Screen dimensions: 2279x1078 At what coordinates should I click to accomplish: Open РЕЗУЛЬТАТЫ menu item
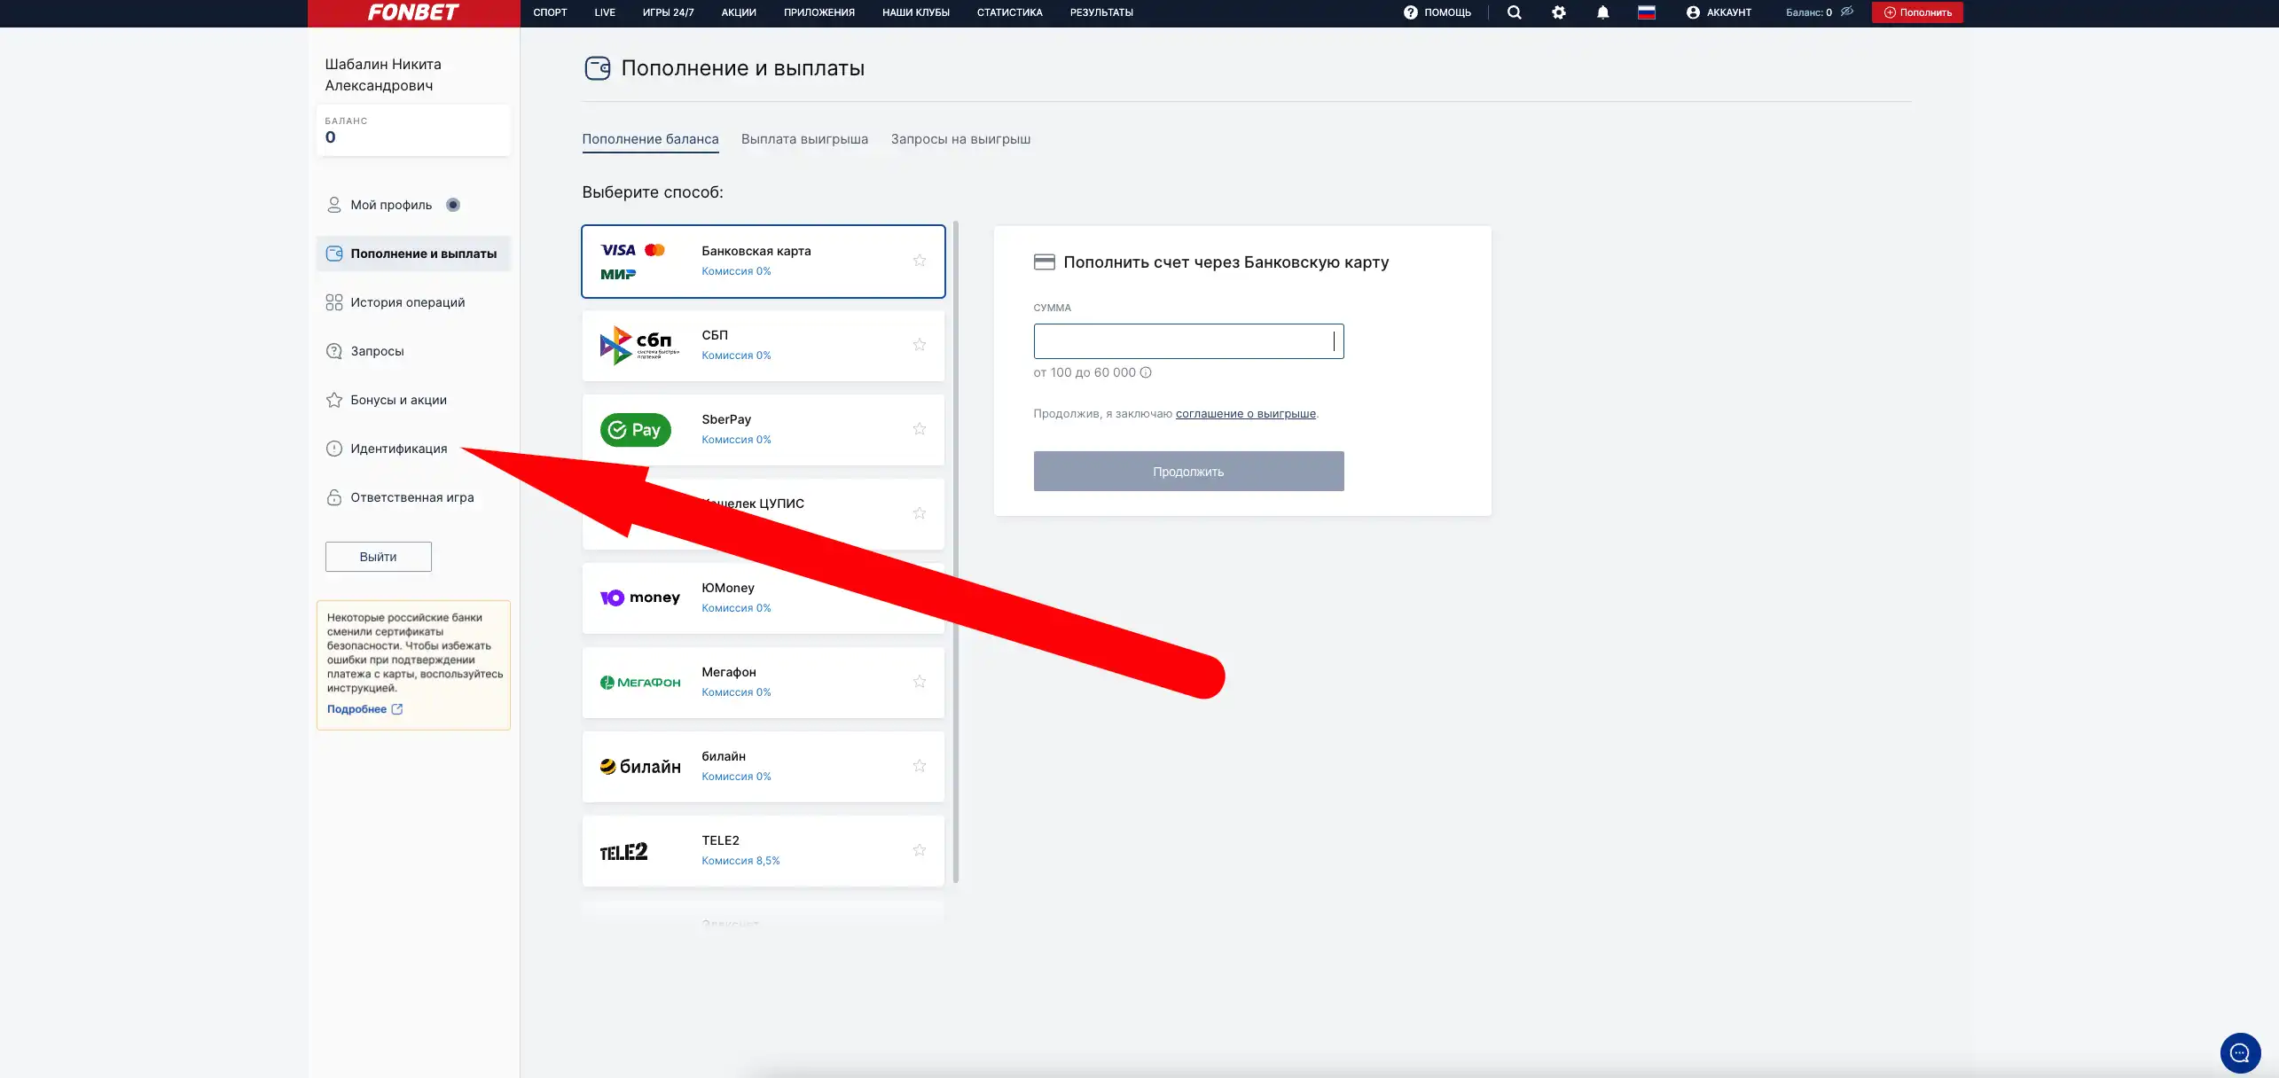(x=1101, y=12)
